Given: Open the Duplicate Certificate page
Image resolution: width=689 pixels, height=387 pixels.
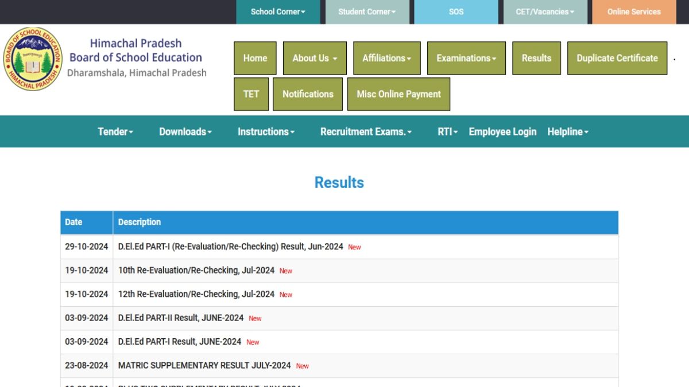Looking at the screenshot, I should tap(617, 58).
